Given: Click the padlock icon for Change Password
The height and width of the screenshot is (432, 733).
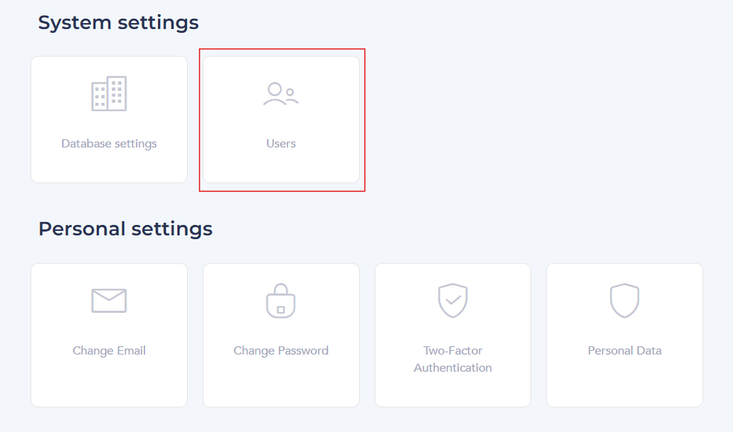Looking at the screenshot, I should [x=281, y=301].
